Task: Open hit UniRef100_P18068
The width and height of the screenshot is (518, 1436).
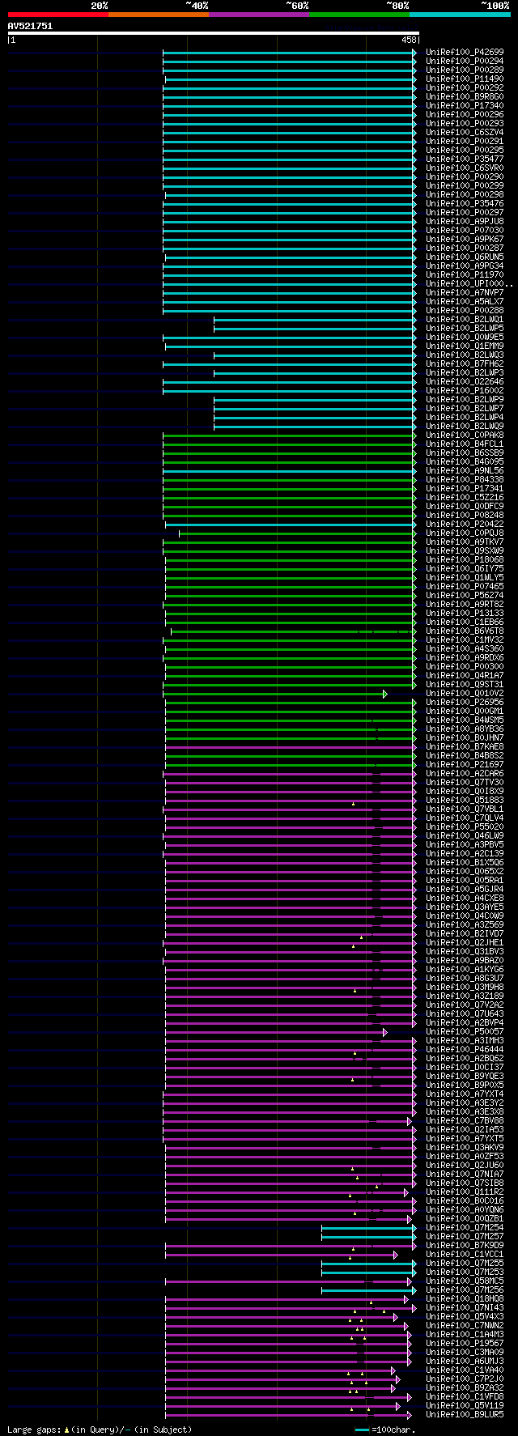Action: (465, 560)
